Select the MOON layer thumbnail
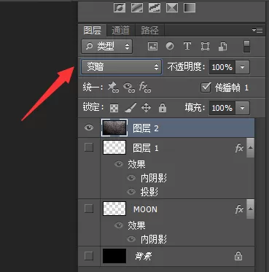The height and width of the screenshot is (272, 269). [x=114, y=209]
